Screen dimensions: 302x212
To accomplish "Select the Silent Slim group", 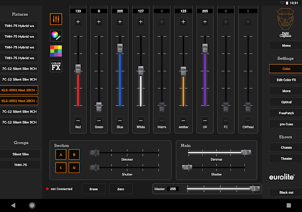I will coord(20,154).
